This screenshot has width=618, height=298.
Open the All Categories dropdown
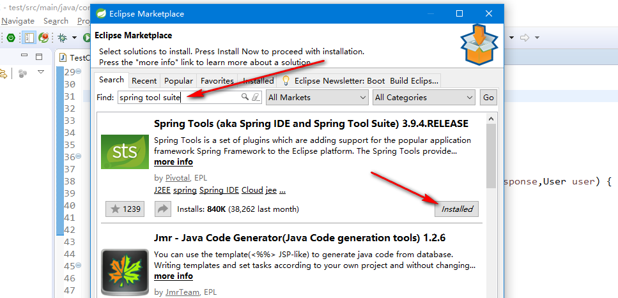coord(424,97)
